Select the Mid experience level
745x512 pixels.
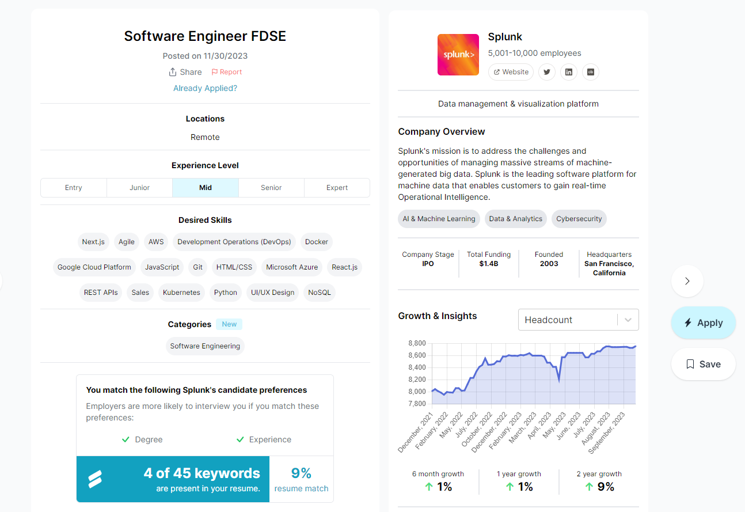click(205, 187)
